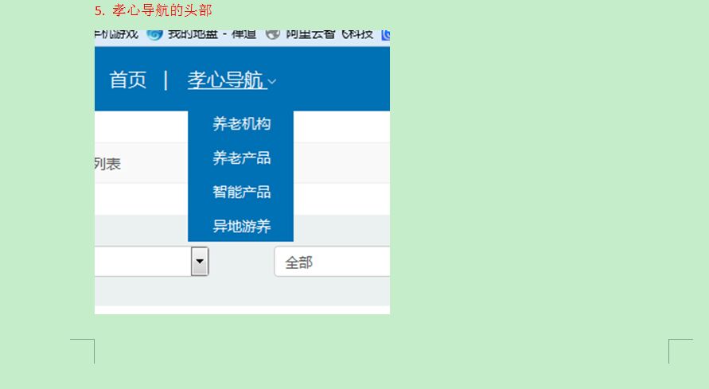Click the blue icon at bookmark bar's right edge
709x389 pixels.
[385, 34]
